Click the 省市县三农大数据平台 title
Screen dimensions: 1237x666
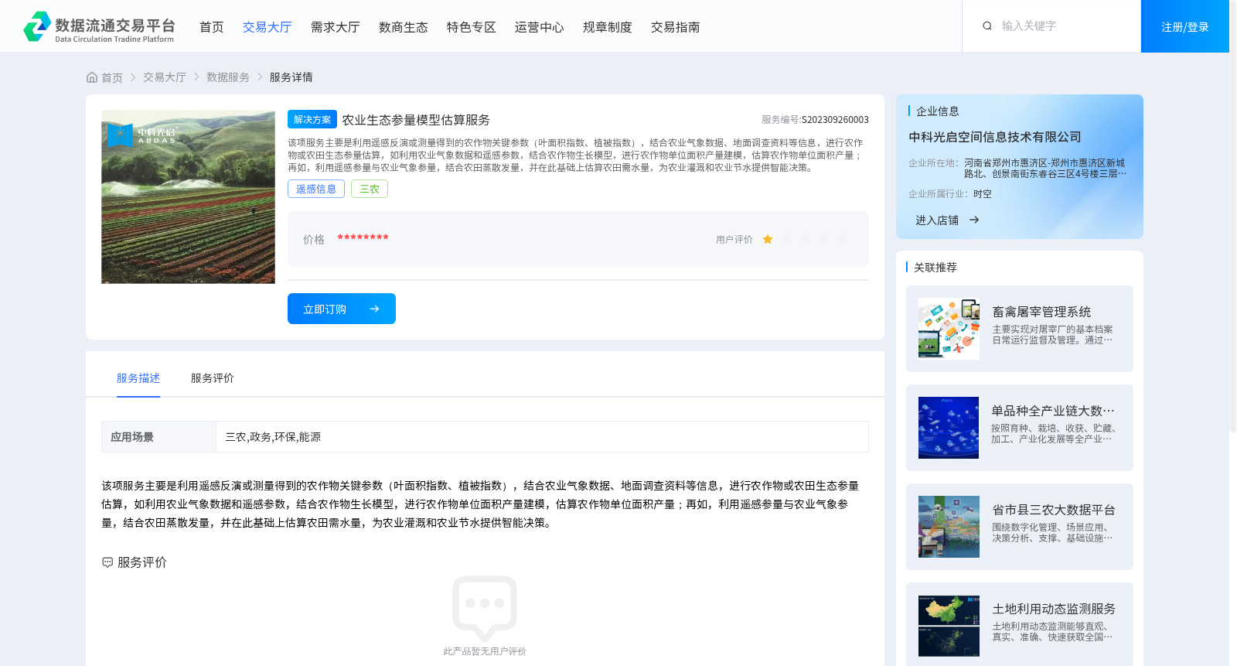tap(1054, 510)
